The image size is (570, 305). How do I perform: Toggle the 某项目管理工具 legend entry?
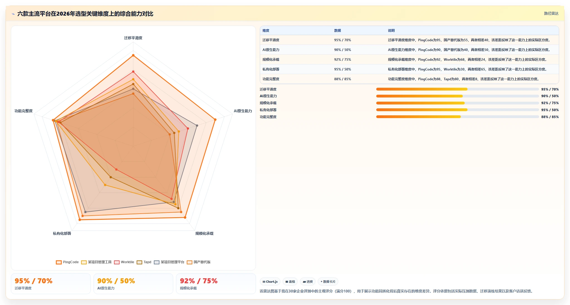tap(96, 262)
